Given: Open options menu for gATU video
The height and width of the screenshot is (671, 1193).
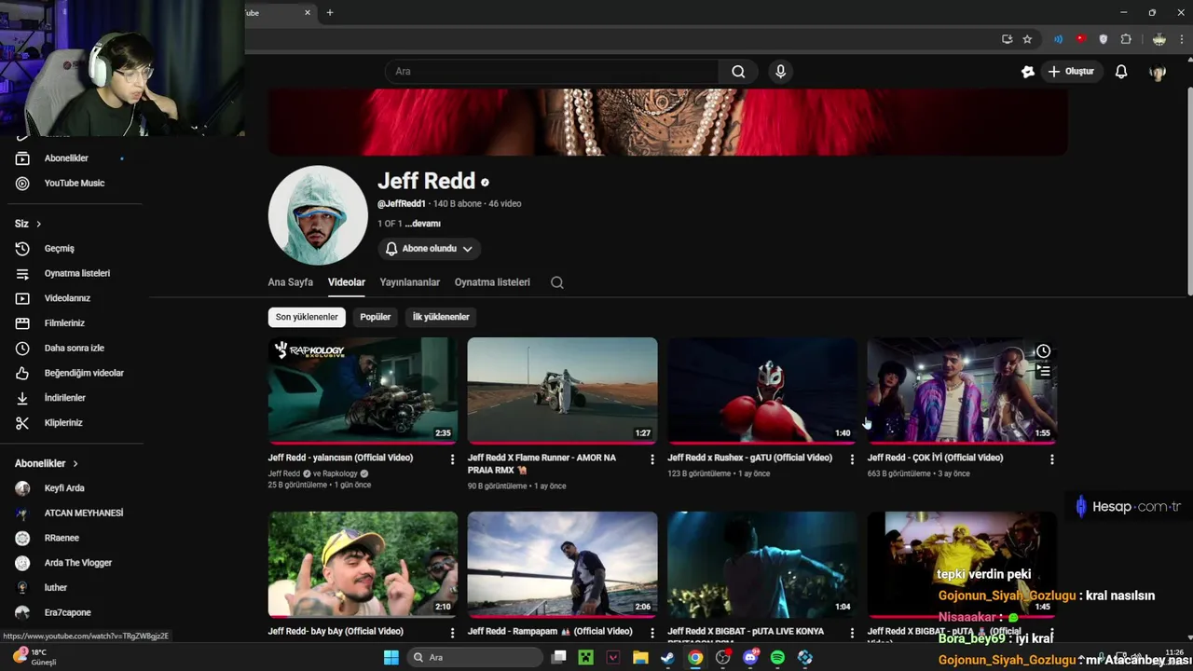Looking at the screenshot, I should pyautogui.click(x=852, y=459).
